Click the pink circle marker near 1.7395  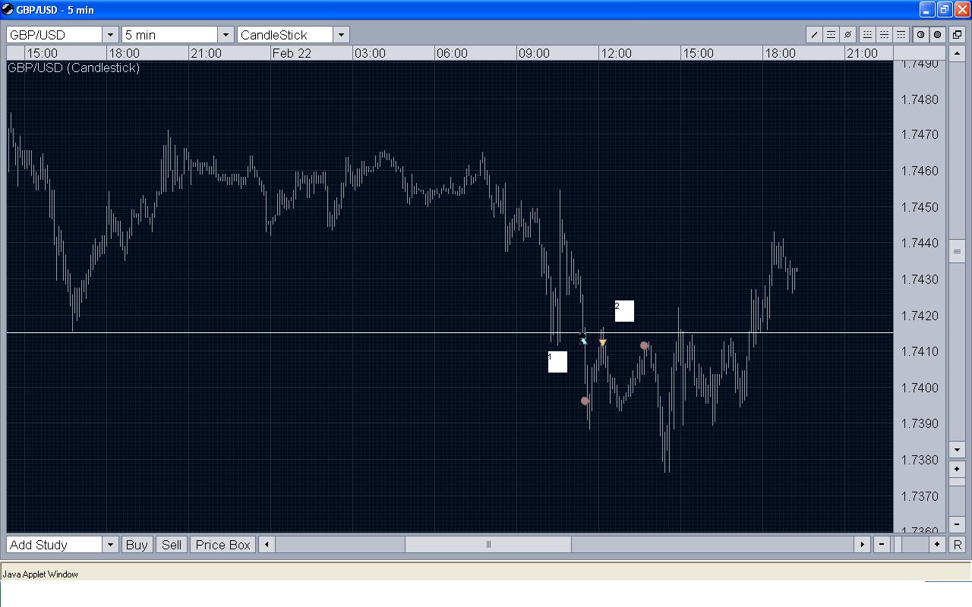585,401
